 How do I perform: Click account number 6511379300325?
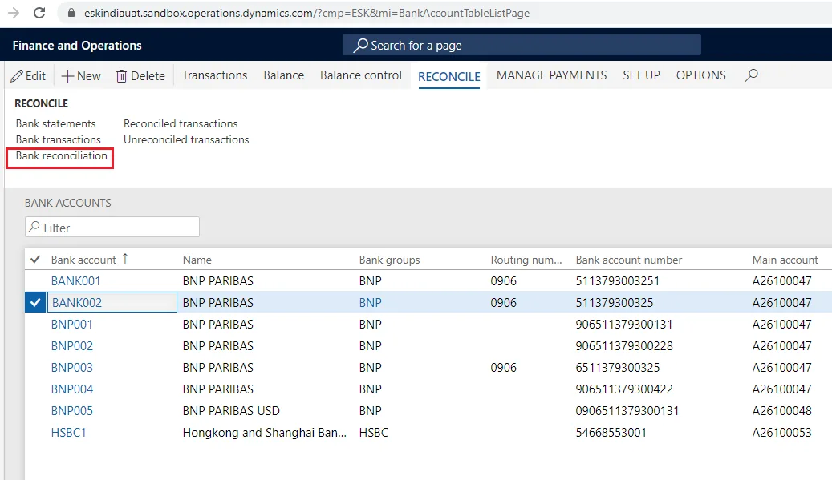(x=618, y=368)
